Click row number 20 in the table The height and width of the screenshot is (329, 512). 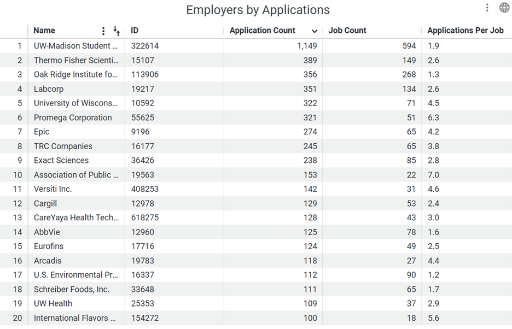18,318
